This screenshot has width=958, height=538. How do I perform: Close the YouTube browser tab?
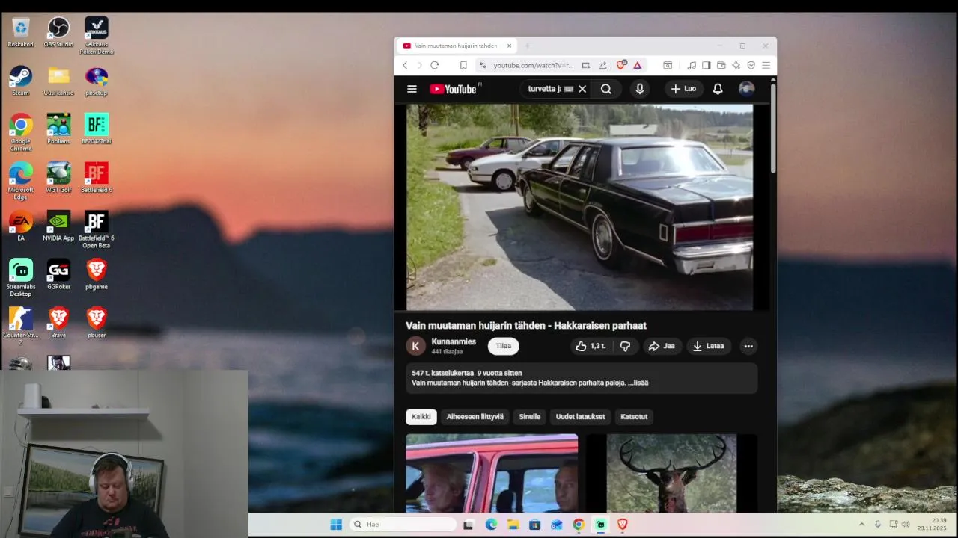point(509,46)
